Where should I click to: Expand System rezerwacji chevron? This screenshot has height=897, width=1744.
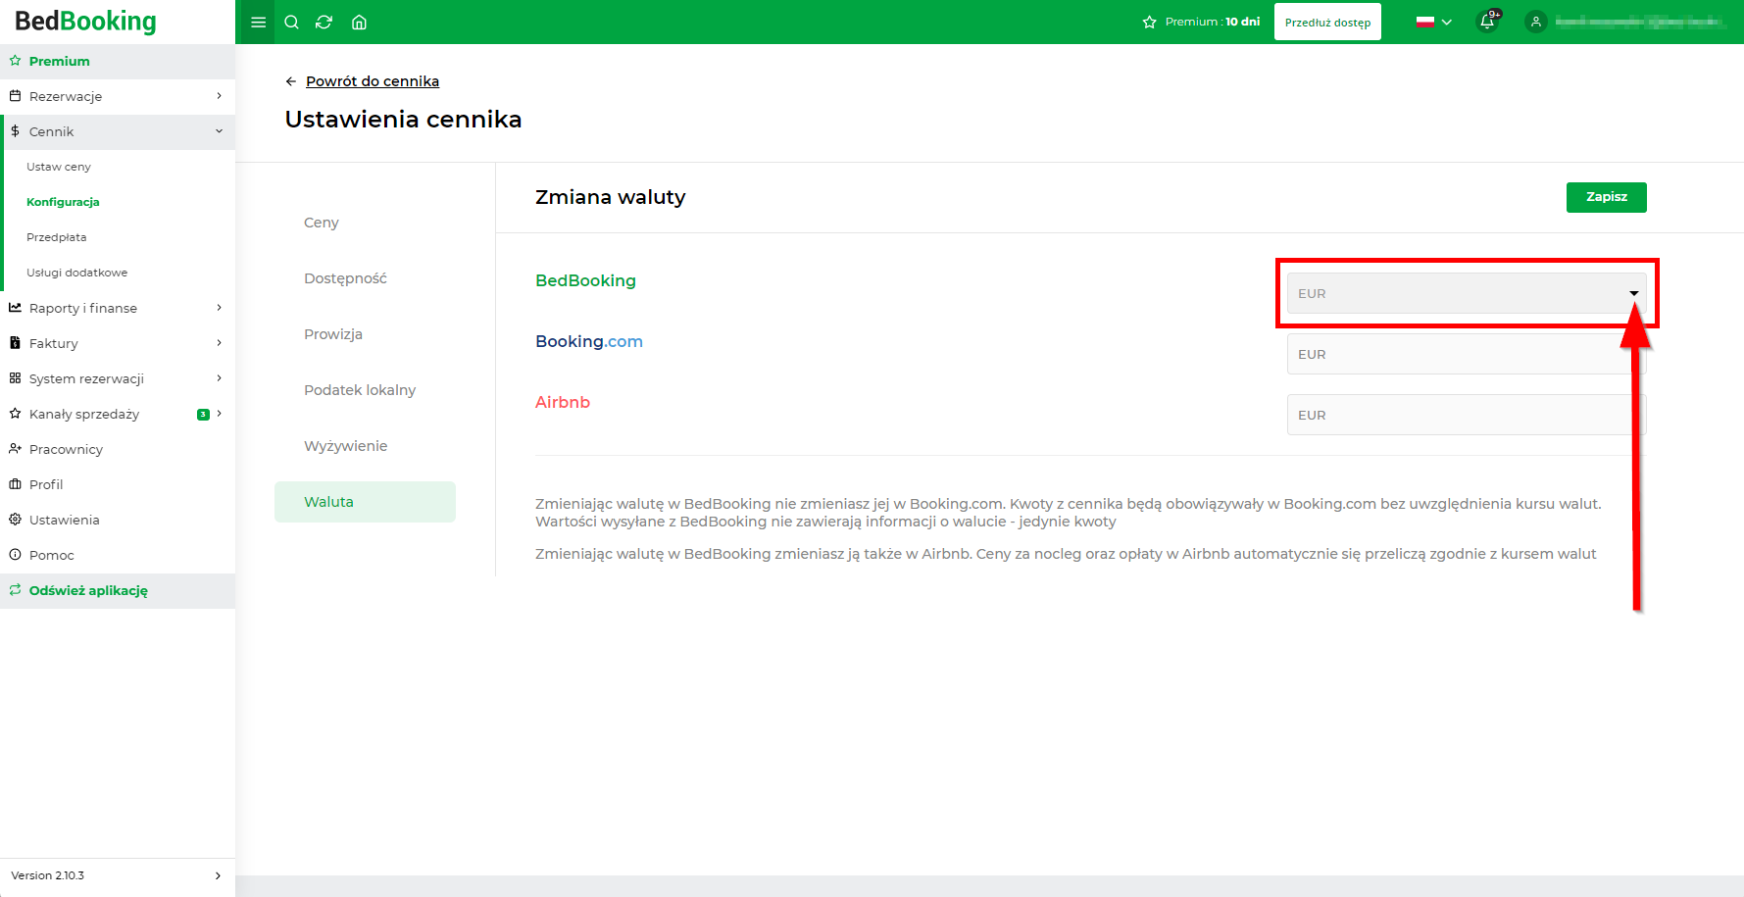[x=219, y=378]
